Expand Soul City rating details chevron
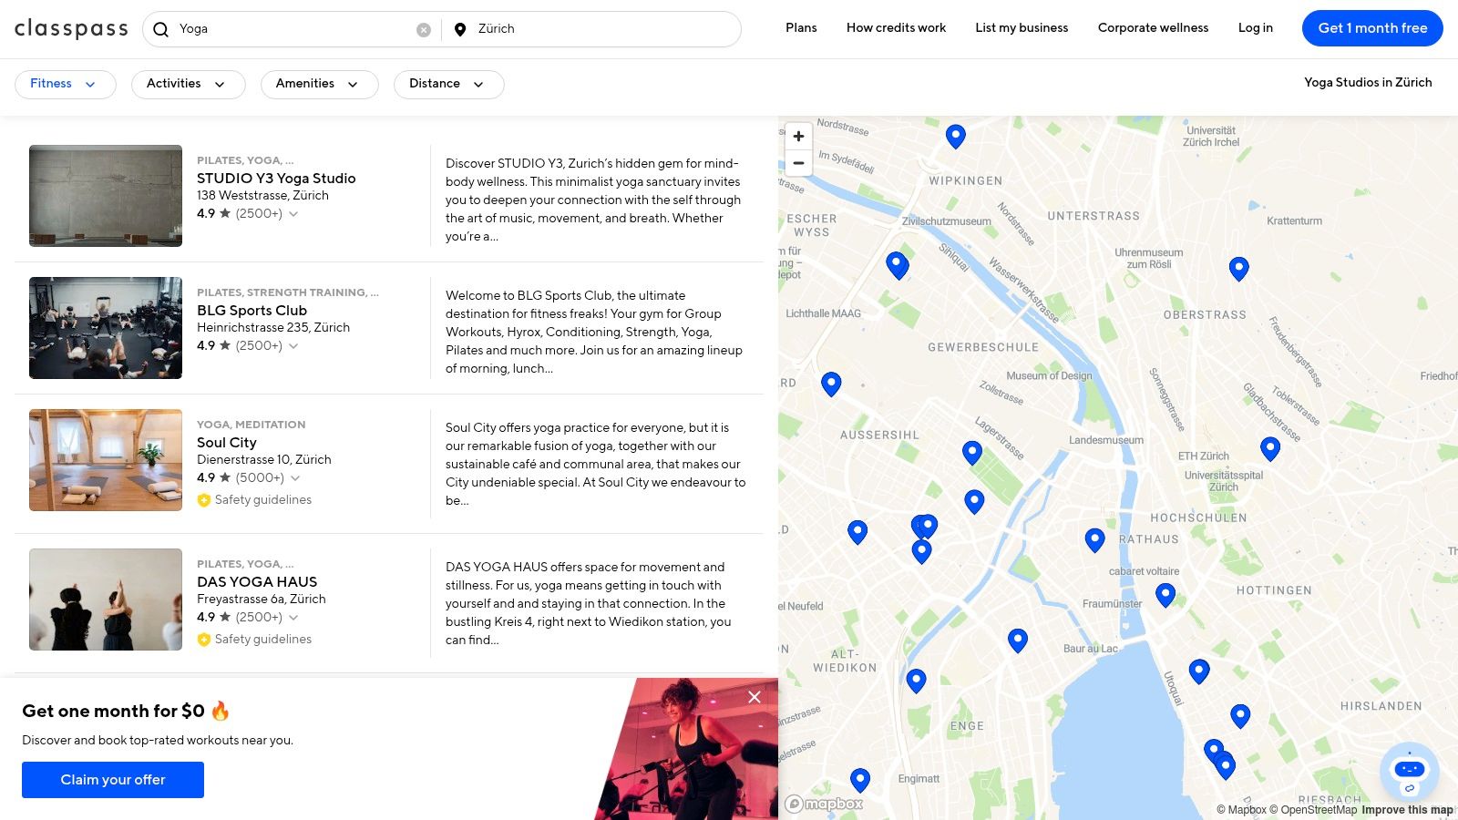 point(295,478)
